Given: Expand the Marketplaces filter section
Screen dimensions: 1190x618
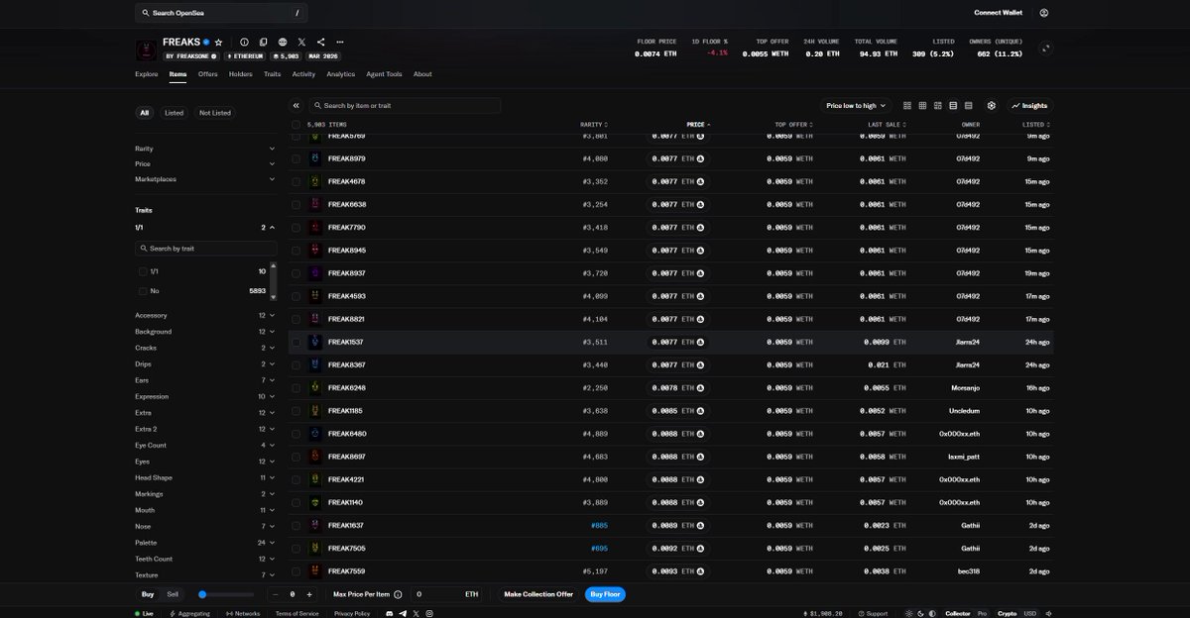Looking at the screenshot, I should coord(205,179).
